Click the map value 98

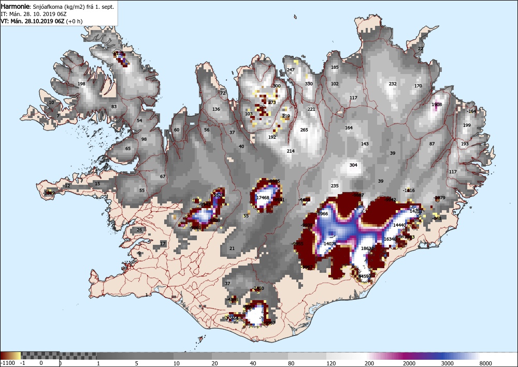(144, 139)
